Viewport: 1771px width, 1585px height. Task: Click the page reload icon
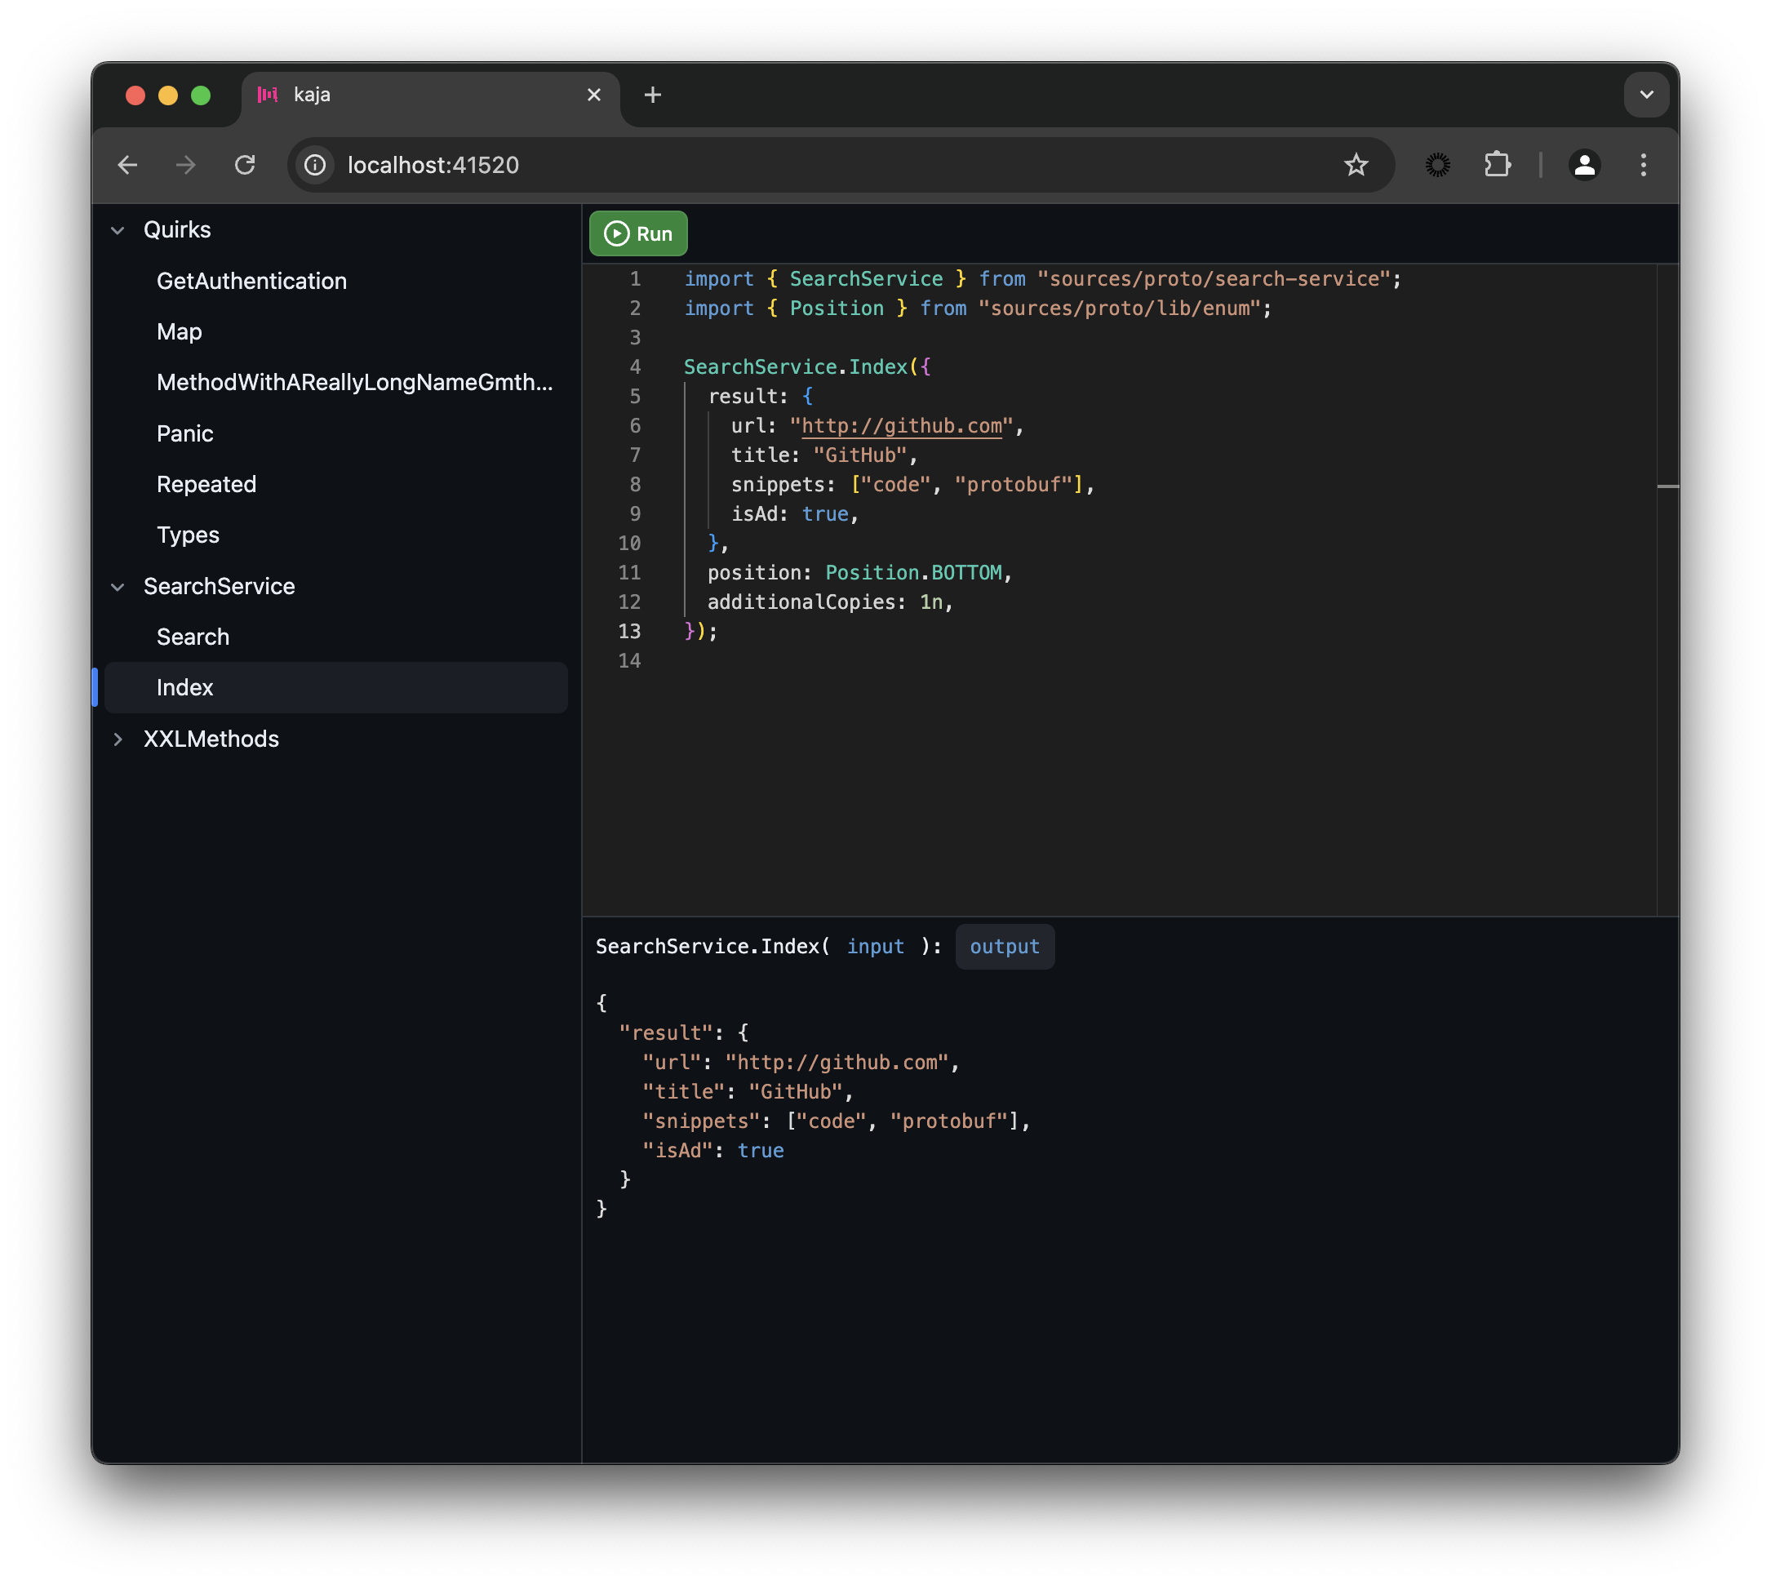245,165
